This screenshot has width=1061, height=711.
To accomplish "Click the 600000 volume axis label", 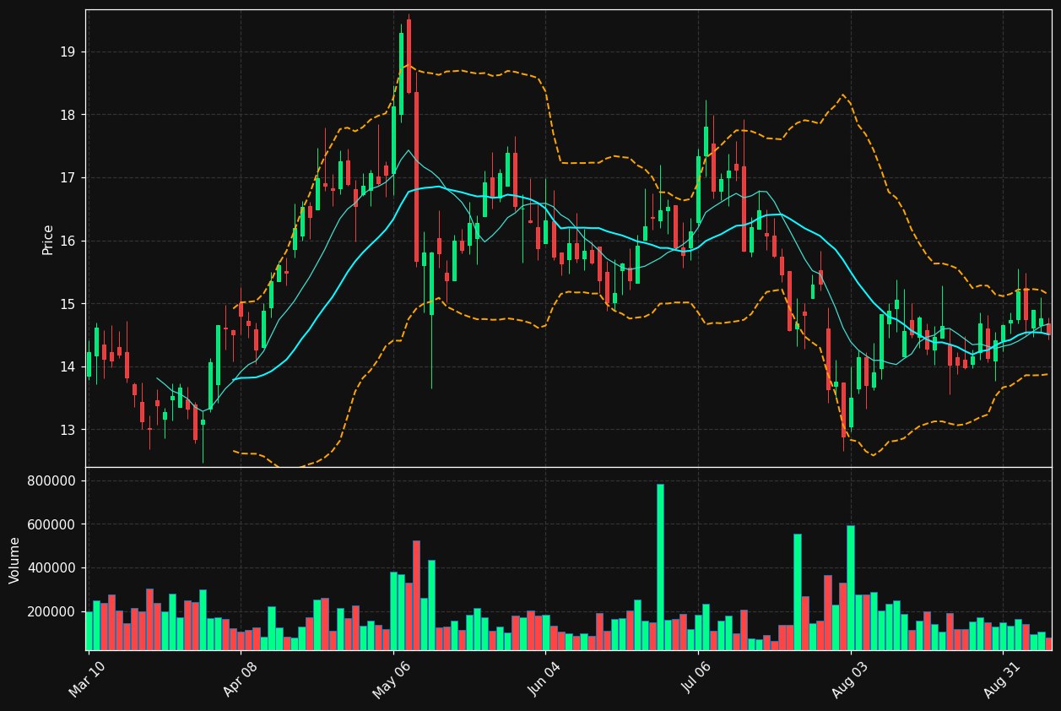I will [x=52, y=524].
